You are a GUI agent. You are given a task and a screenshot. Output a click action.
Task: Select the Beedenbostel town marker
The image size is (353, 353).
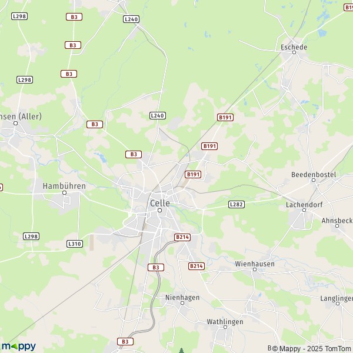tap(314, 180)
